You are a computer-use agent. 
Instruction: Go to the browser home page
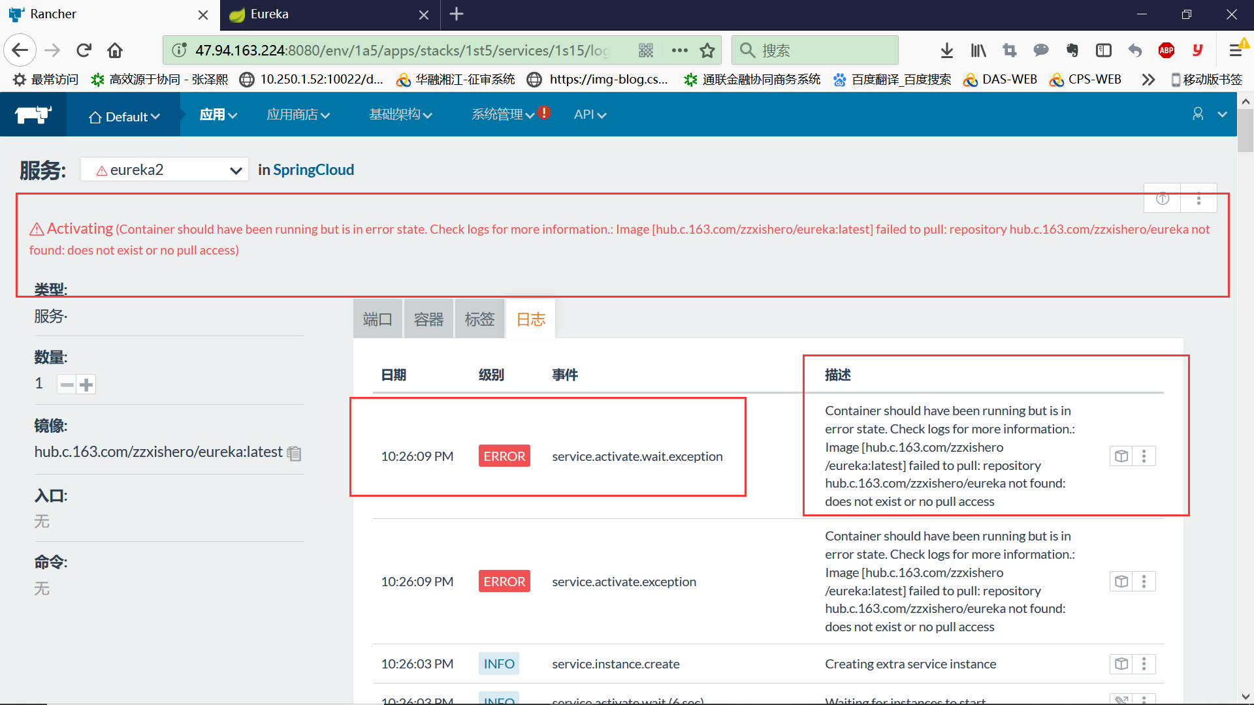coord(115,50)
